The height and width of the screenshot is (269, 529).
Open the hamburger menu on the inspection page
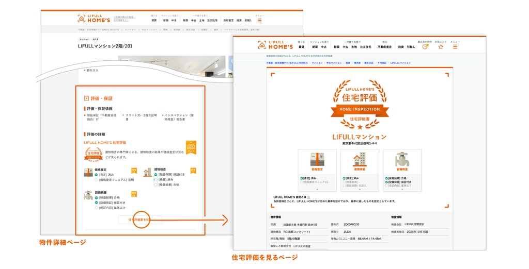click(455, 46)
